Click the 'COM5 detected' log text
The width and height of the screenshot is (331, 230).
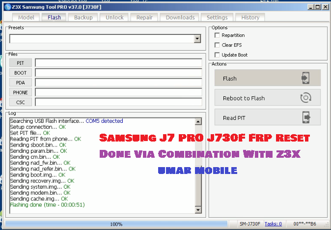pyautogui.click(x=104, y=121)
